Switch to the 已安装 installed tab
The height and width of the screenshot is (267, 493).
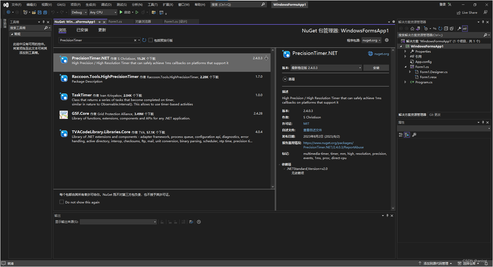point(82,30)
